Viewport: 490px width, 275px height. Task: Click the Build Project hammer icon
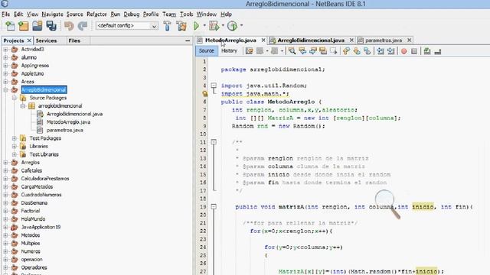tap(167, 26)
